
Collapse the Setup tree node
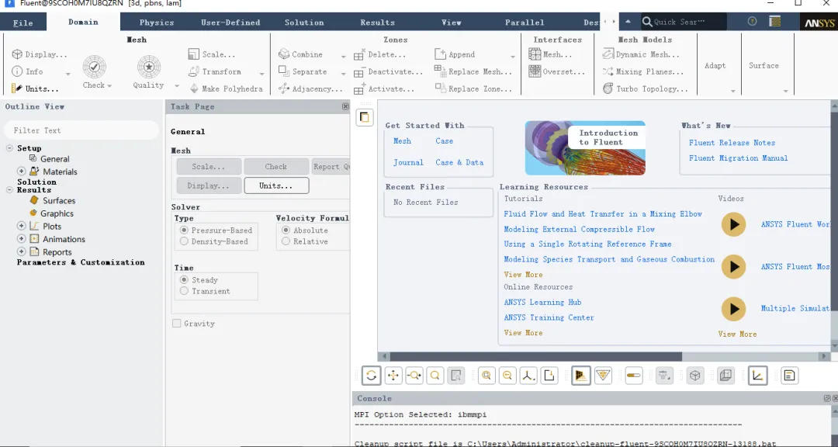click(9, 148)
